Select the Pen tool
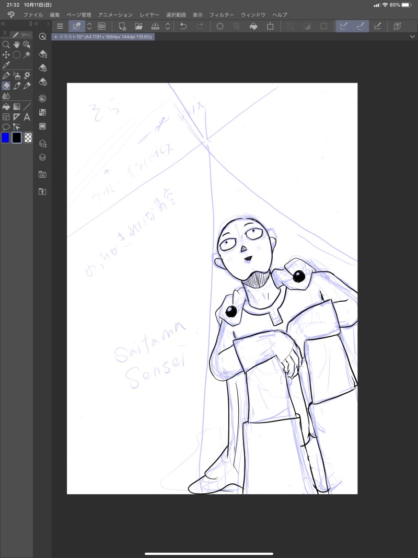Screen dimensions: 418x558 tap(6, 75)
